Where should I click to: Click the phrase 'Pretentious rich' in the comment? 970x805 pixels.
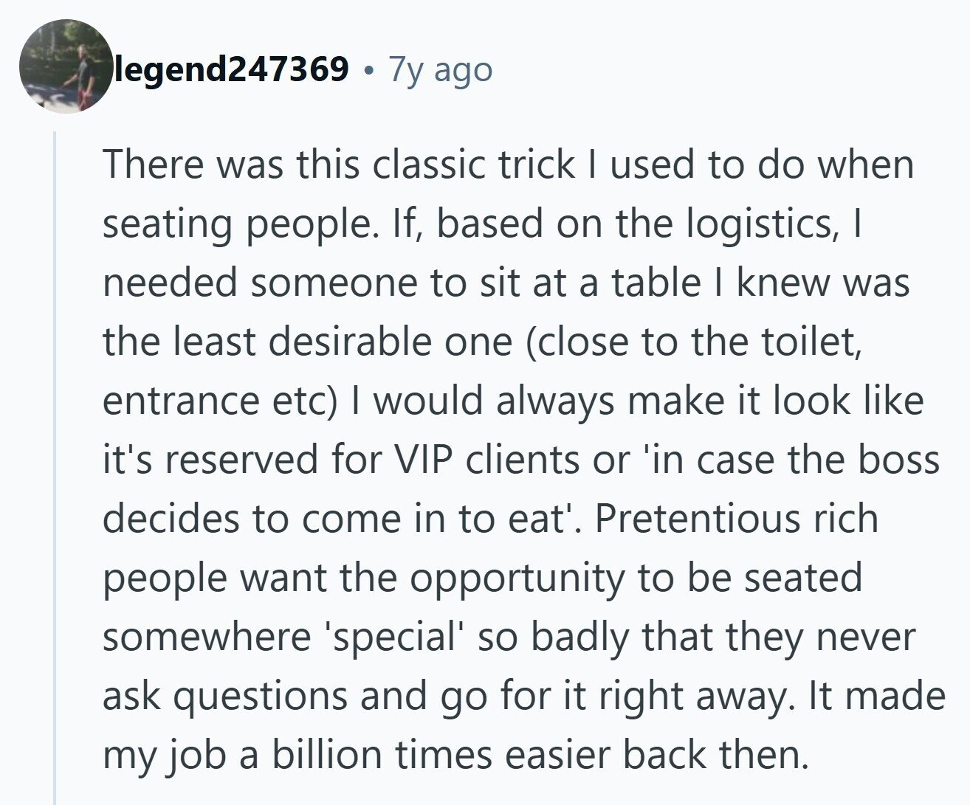pyautogui.click(x=737, y=518)
